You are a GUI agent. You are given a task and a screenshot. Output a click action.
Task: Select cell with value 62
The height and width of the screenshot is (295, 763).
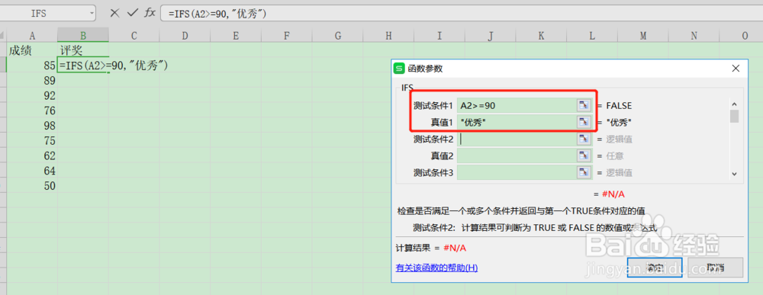32,156
